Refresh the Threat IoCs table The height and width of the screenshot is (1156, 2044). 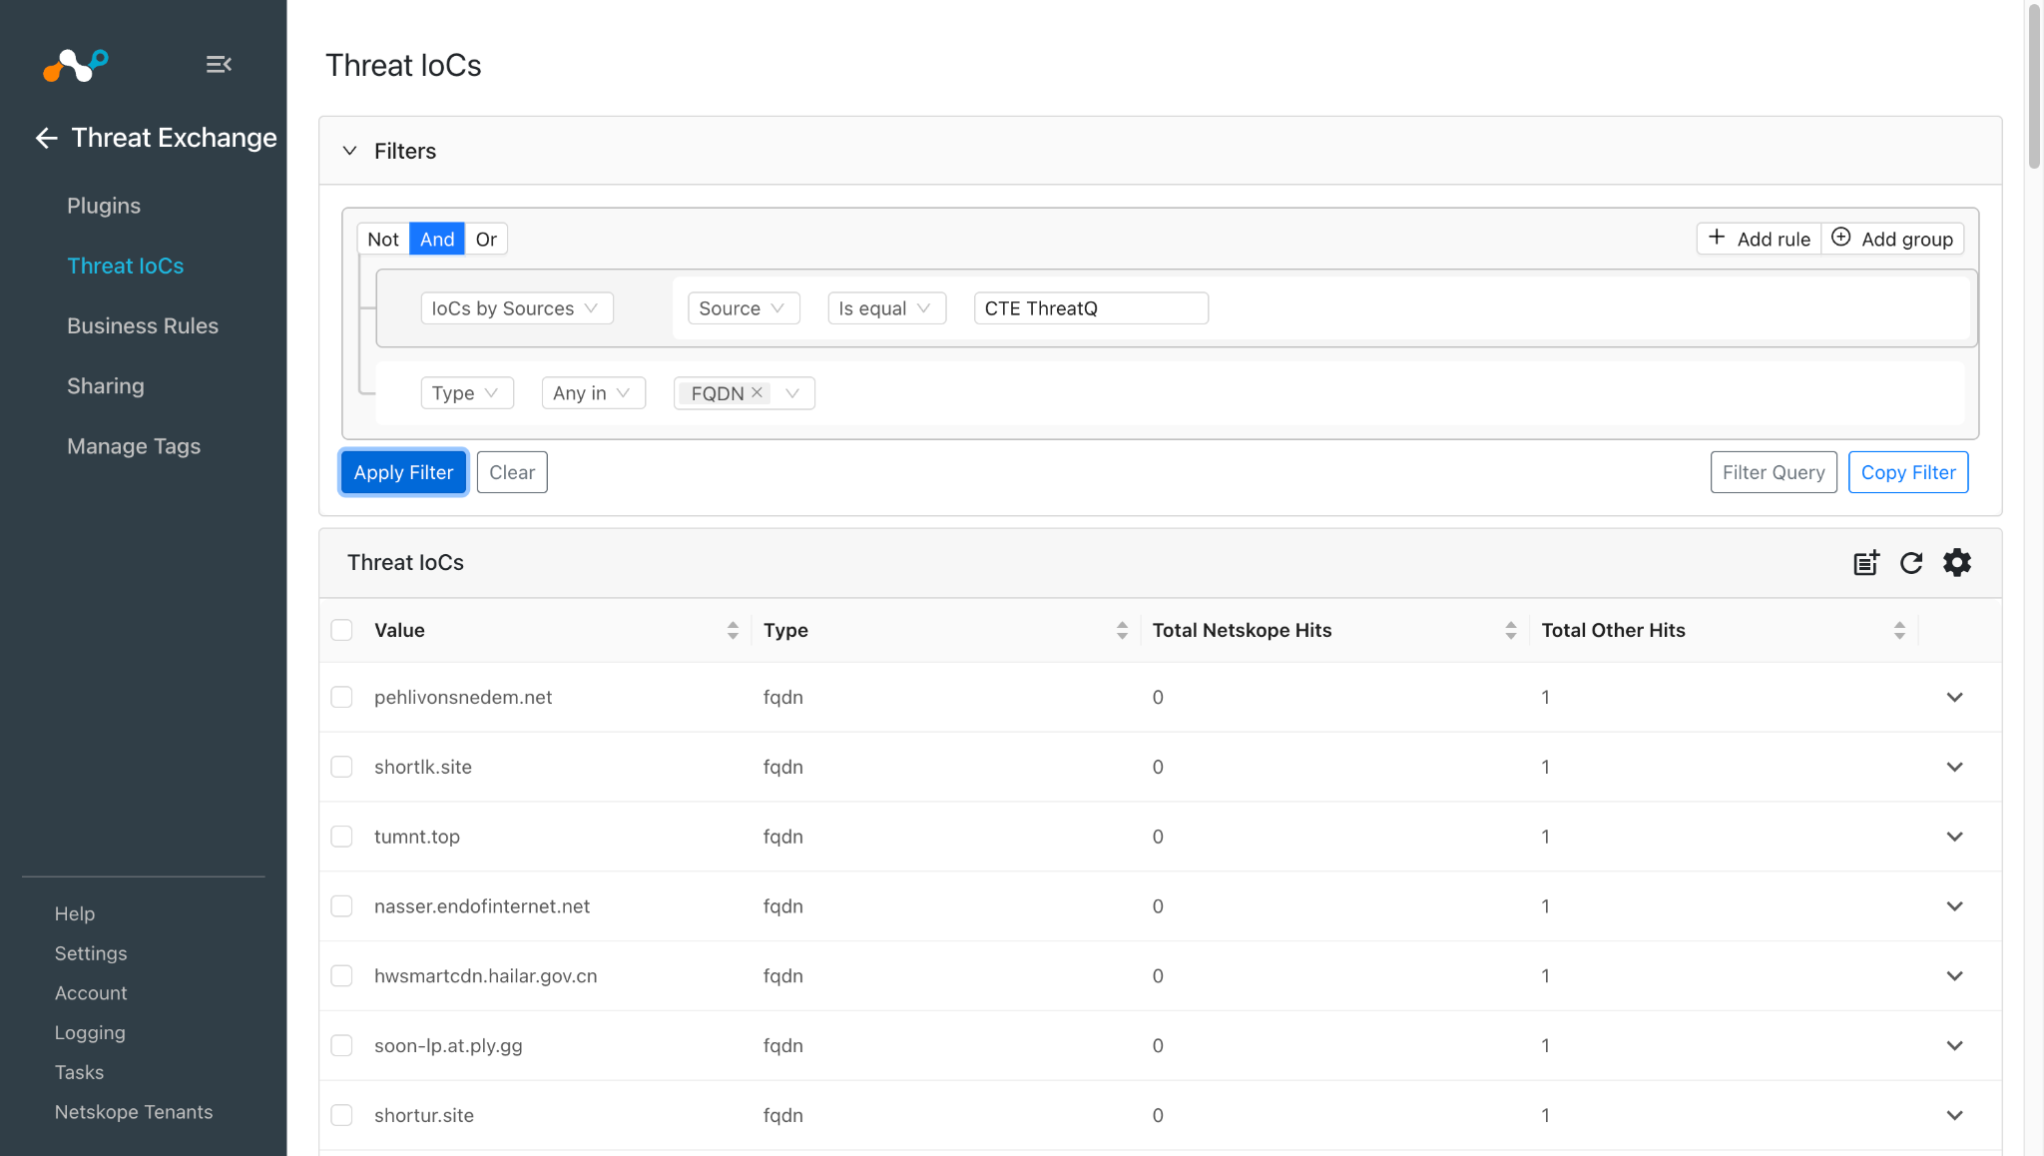(x=1911, y=563)
